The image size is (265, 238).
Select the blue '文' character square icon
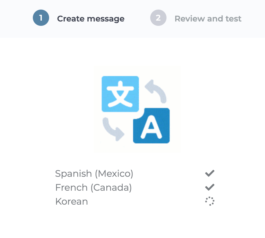120,94
